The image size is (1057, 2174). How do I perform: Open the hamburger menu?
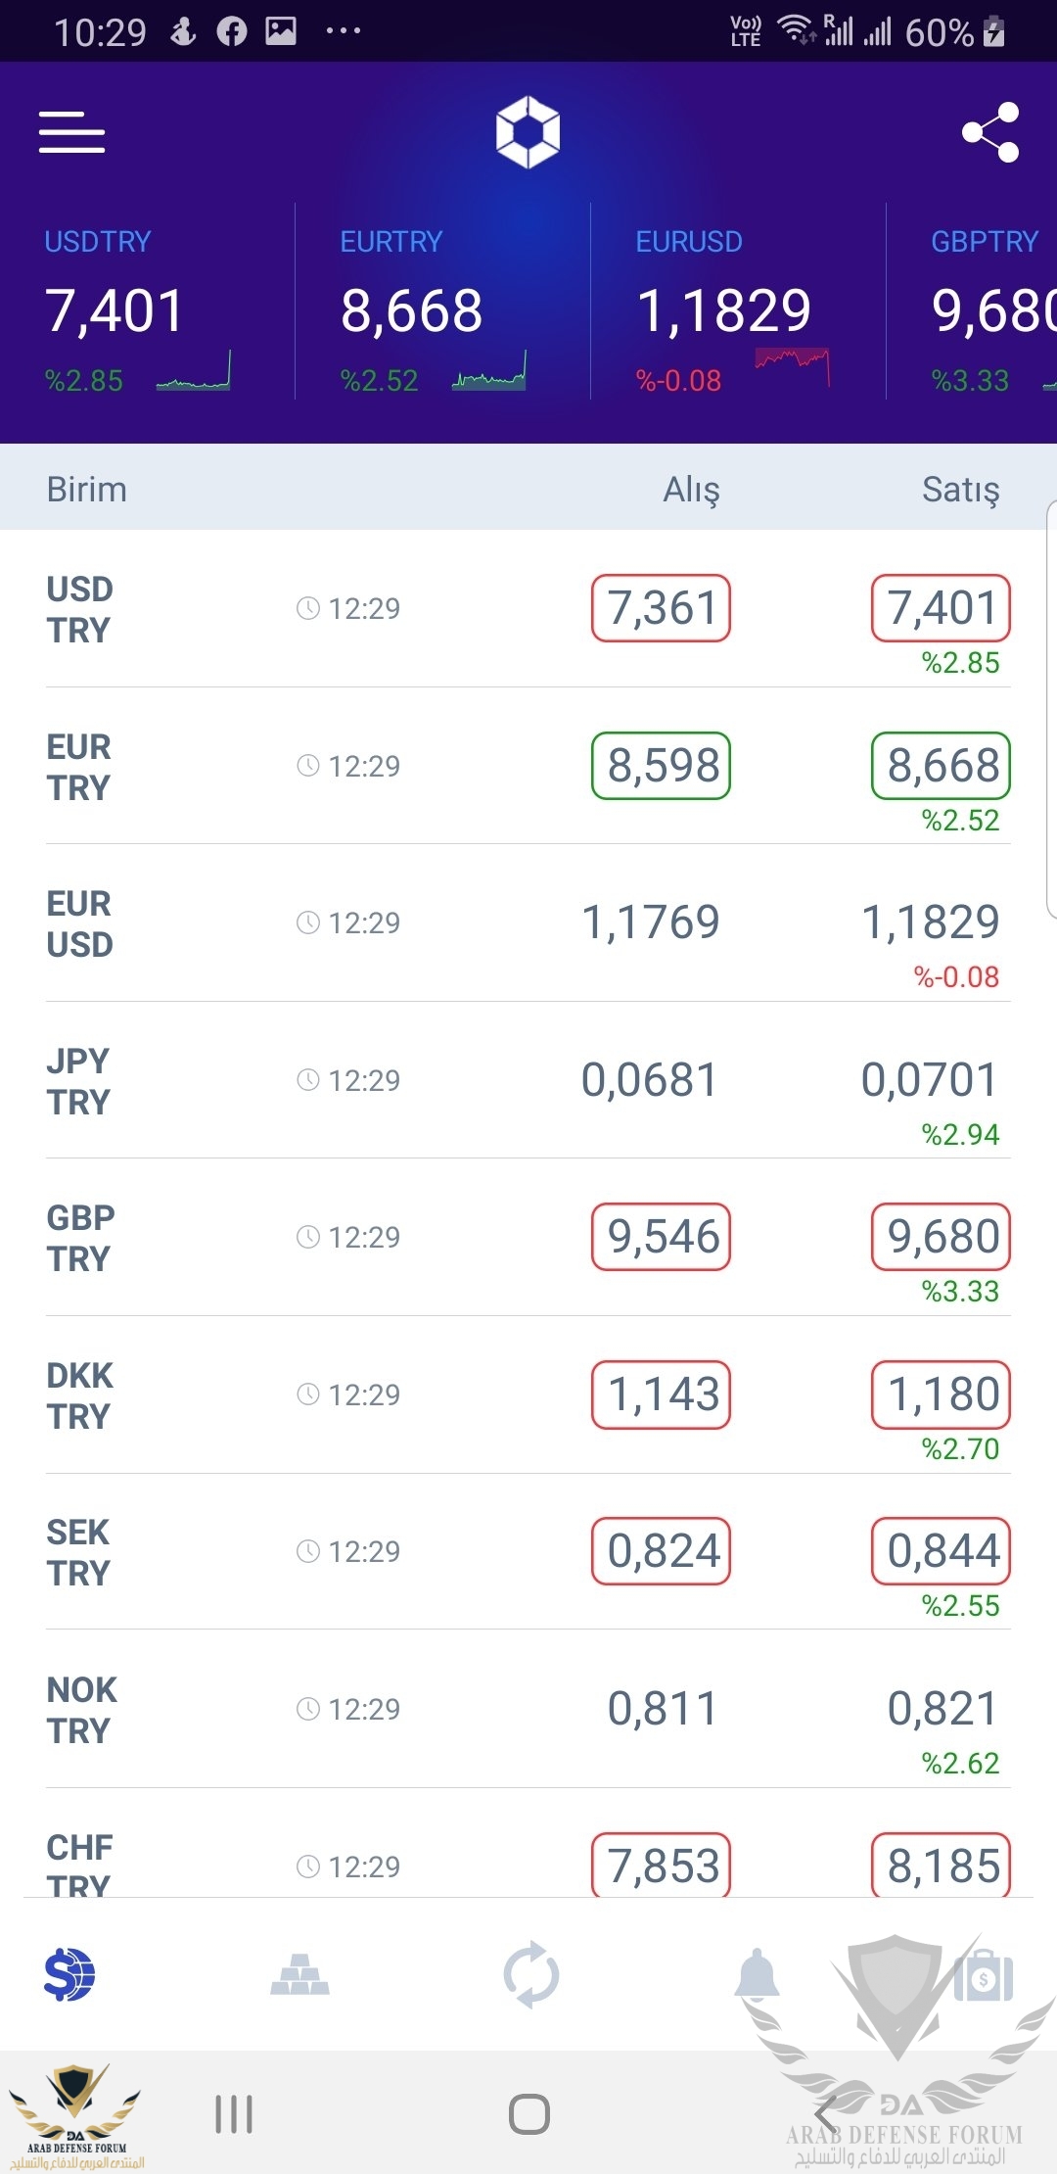tap(71, 132)
